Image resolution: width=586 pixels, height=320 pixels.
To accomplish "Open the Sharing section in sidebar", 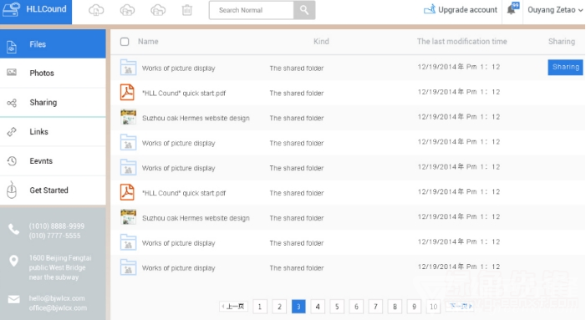I will 53,102.
